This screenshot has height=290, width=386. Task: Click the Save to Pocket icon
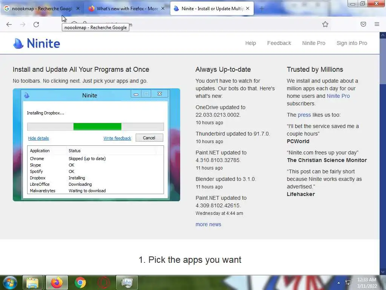[x=363, y=24]
